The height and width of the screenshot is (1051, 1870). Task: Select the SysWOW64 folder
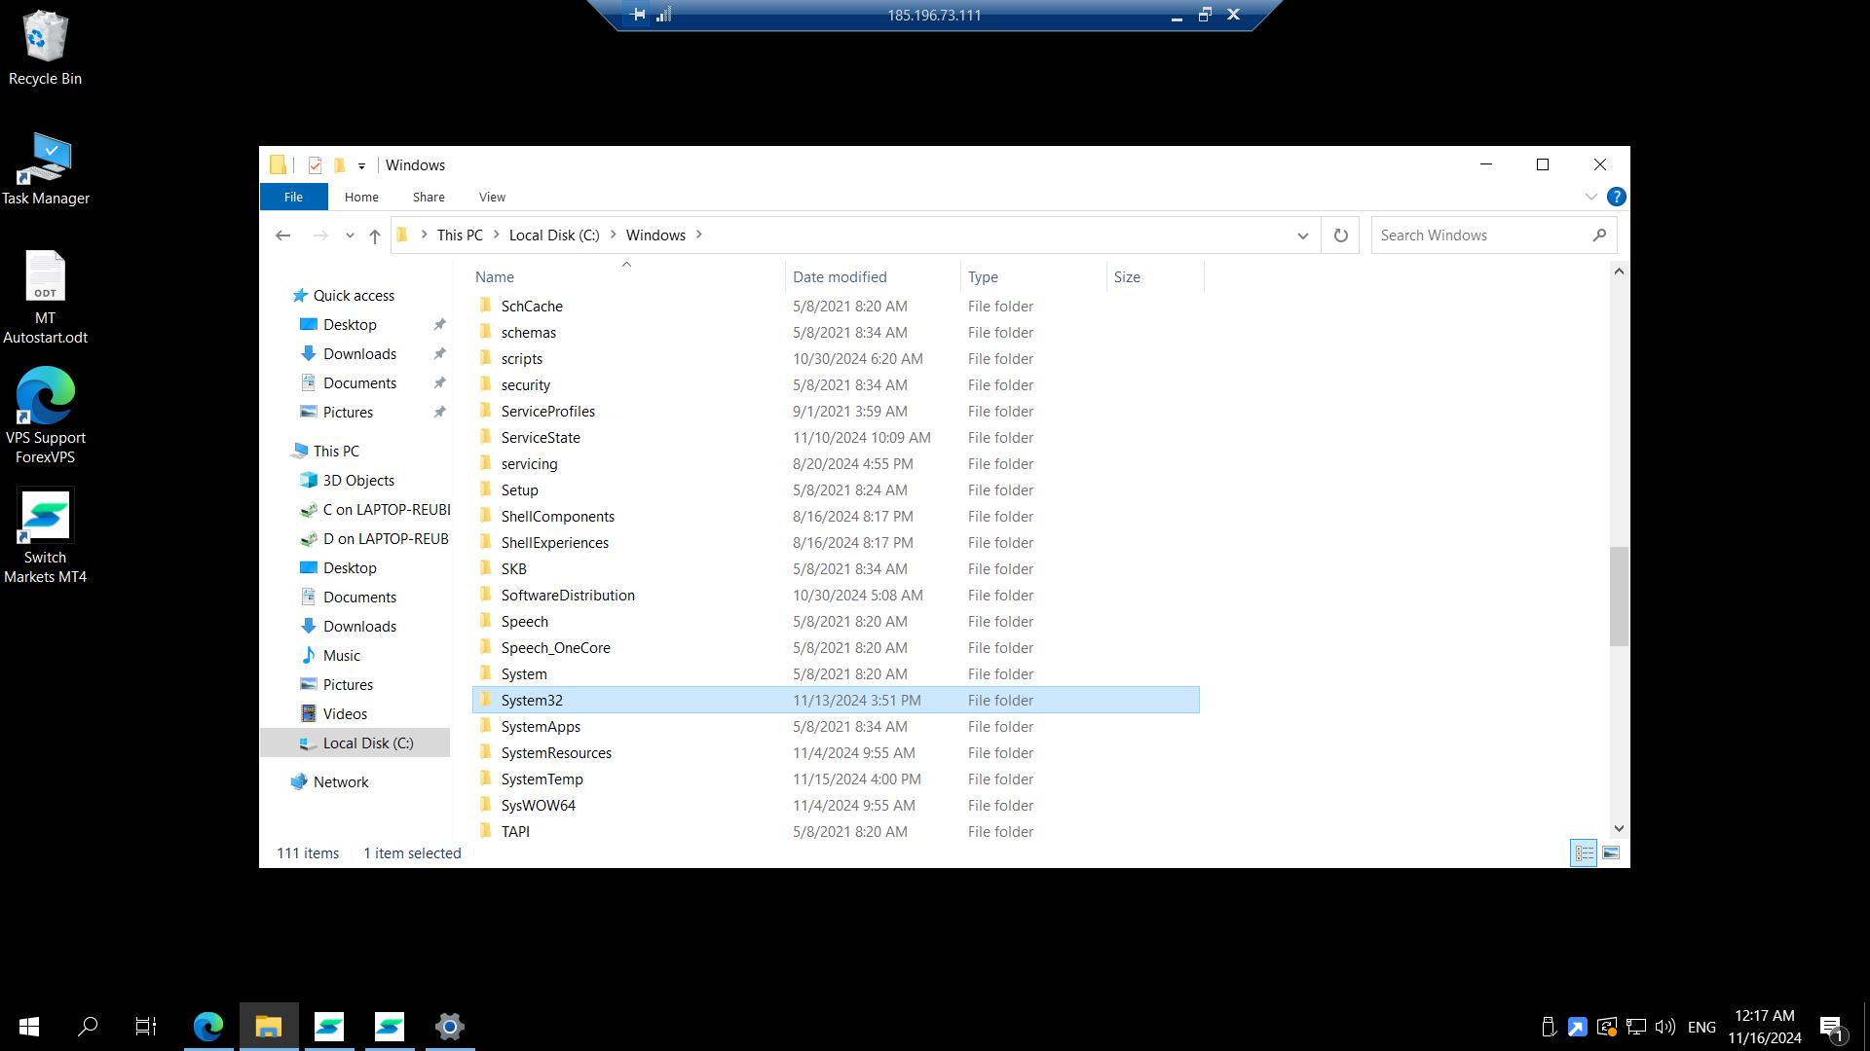(x=836, y=806)
